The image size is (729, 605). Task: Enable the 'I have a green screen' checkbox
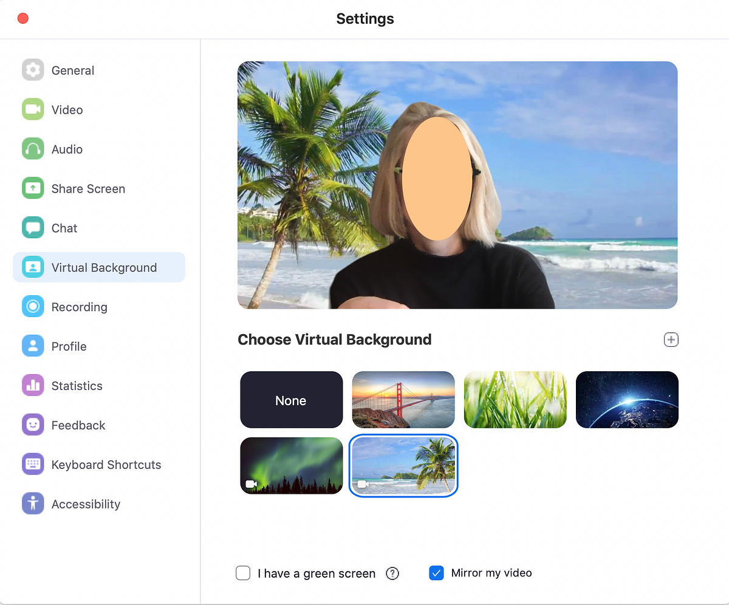click(243, 573)
